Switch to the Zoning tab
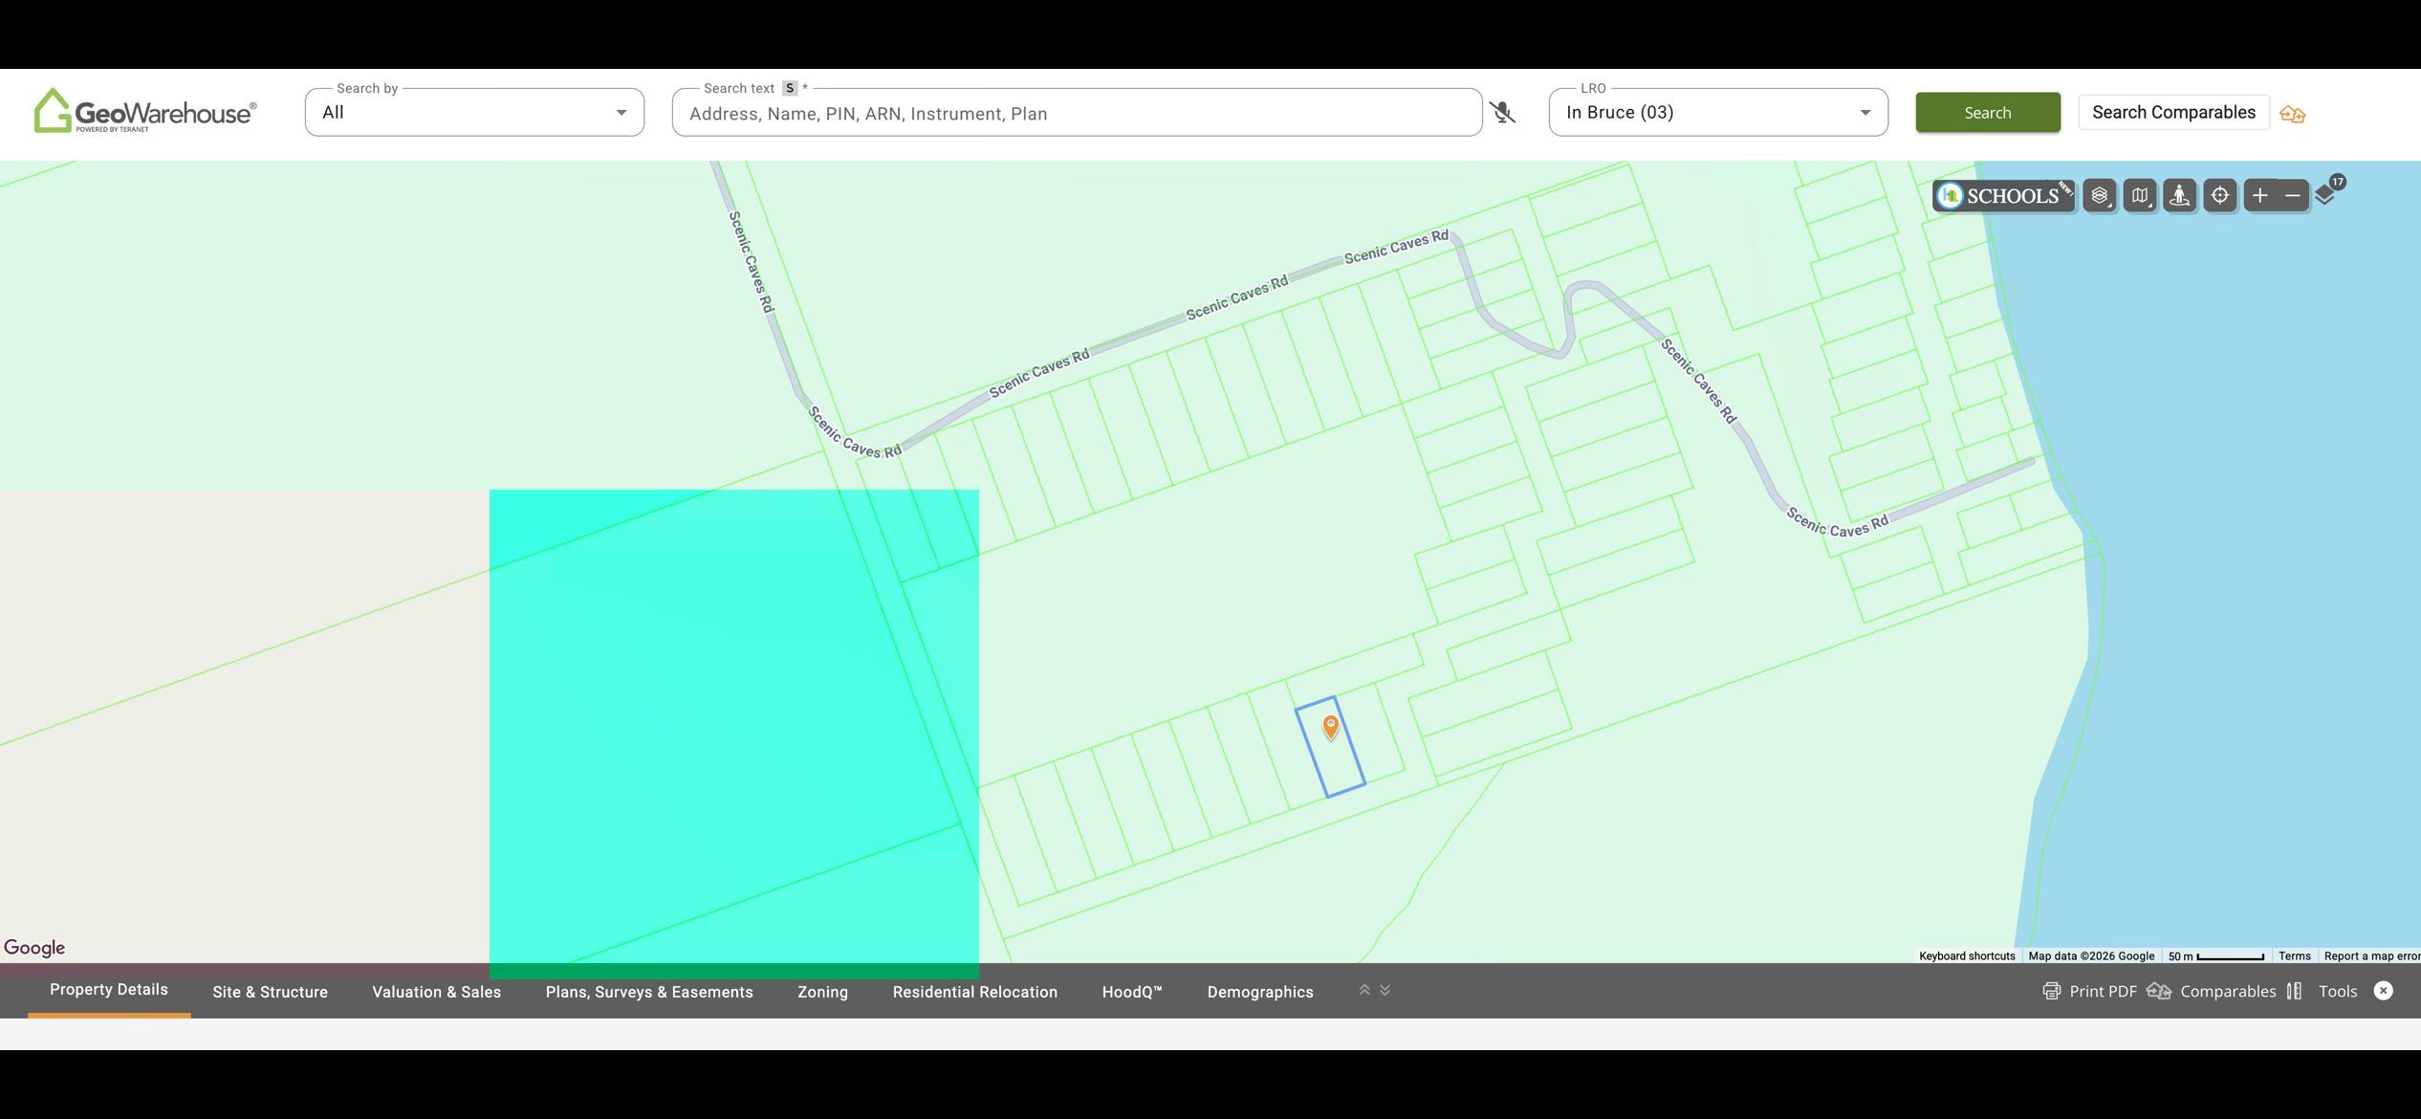The height and width of the screenshot is (1119, 2421). (x=822, y=992)
